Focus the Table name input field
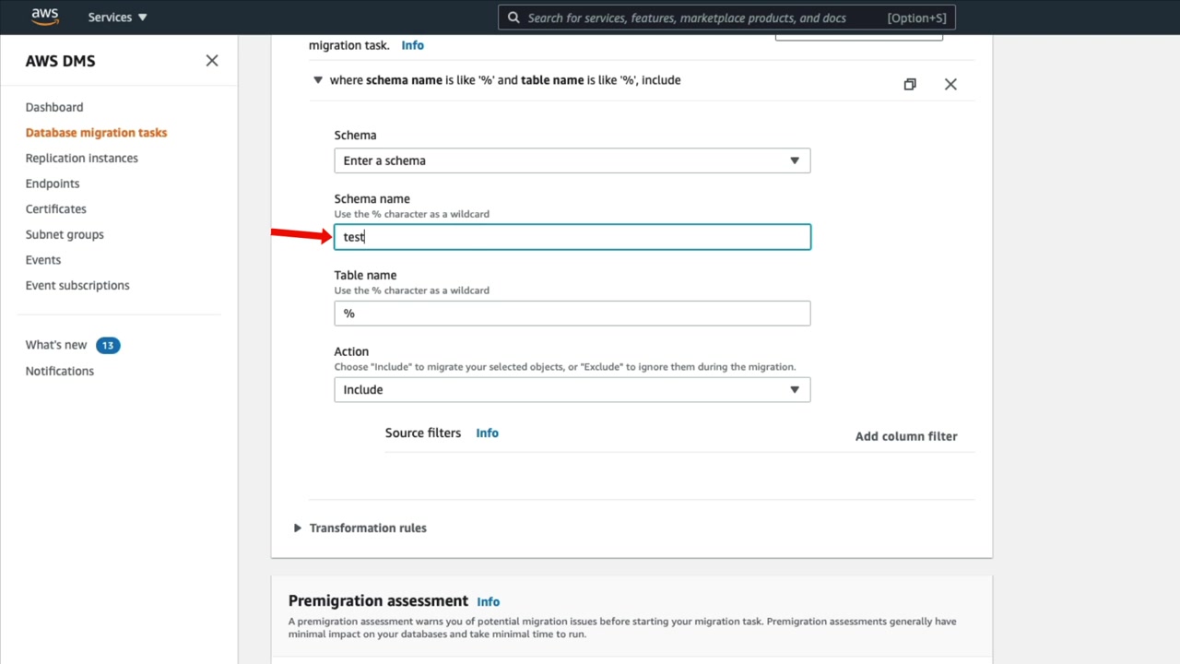 572,314
